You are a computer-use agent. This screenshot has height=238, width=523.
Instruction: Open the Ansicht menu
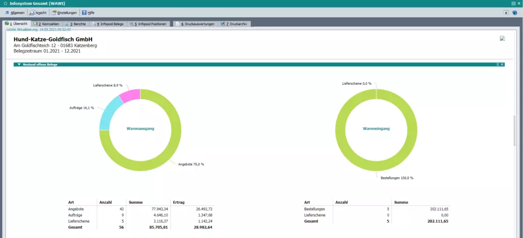pyautogui.click(x=39, y=12)
